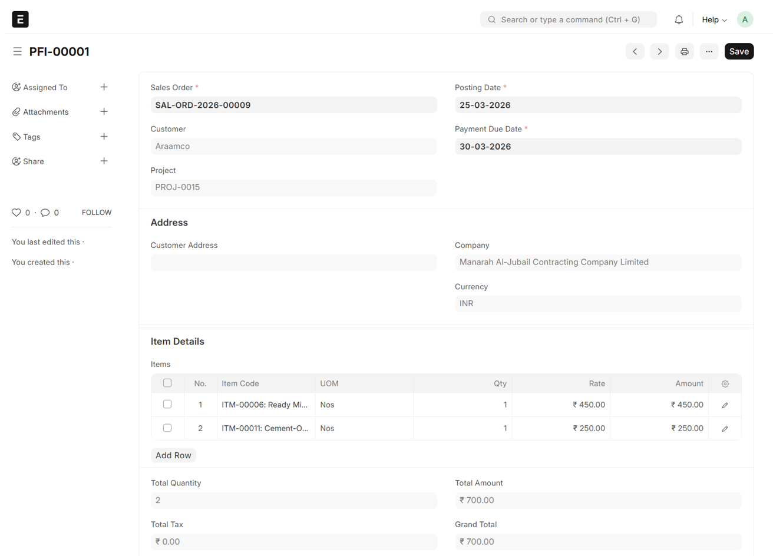The height and width of the screenshot is (556, 773).
Task: Edit row 1 with pencil icon
Action: [x=725, y=405]
